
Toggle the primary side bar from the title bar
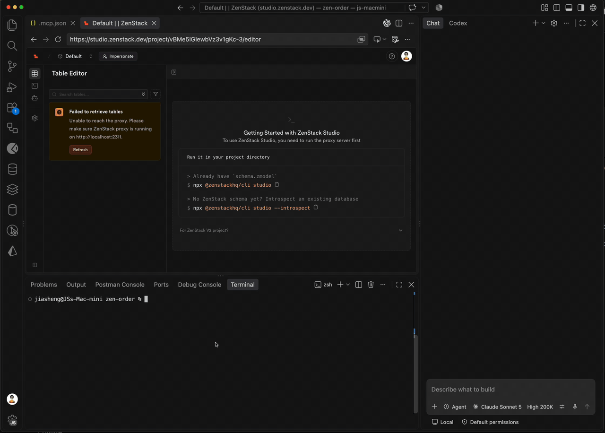tap(557, 8)
